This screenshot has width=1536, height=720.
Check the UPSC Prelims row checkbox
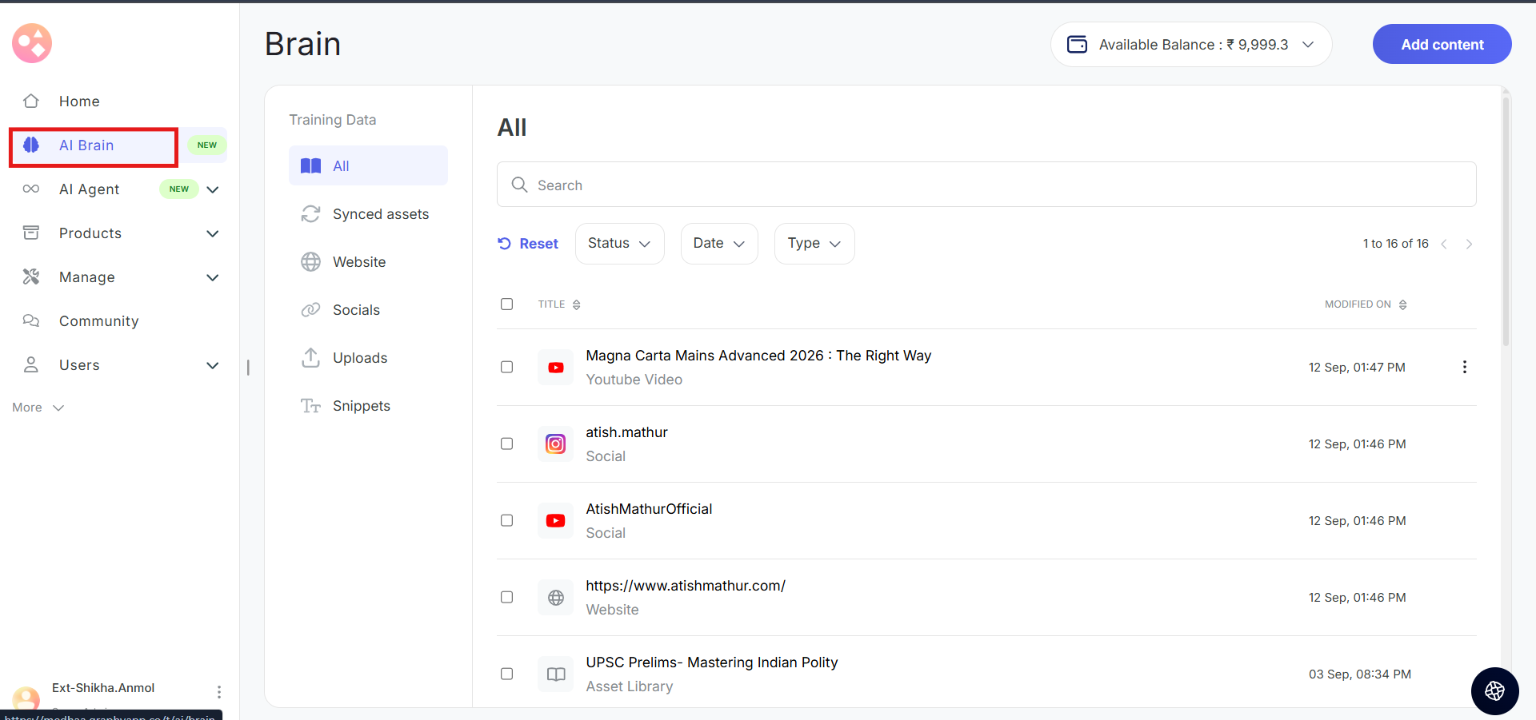point(506,674)
